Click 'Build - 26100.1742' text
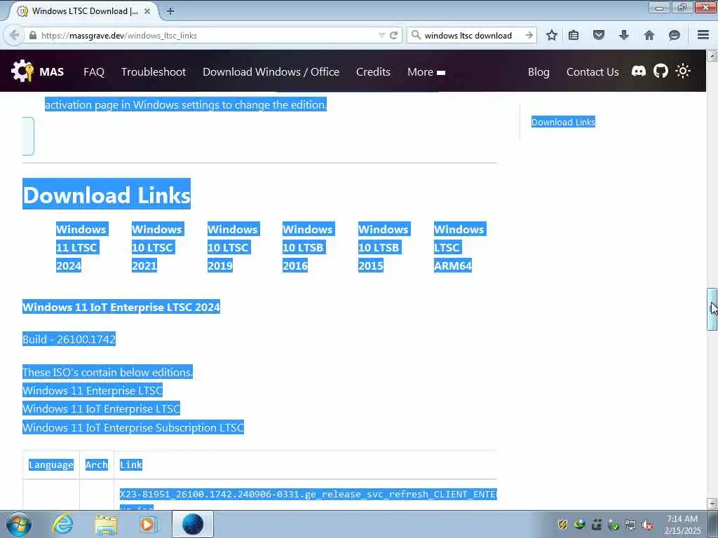718x538 pixels. pyautogui.click(x=69, y=339)
